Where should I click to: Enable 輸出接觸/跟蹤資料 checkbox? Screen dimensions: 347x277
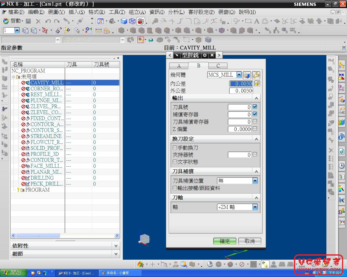[175, 188]
